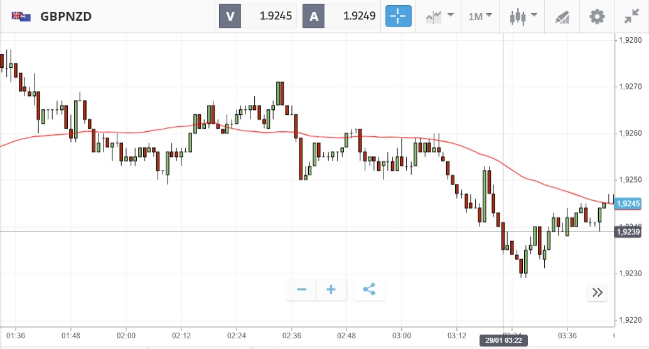Viewport: 649px width, 349px height.
Task: Click the share chart icon
Action: pyautogui.click(x=369, y=290)
